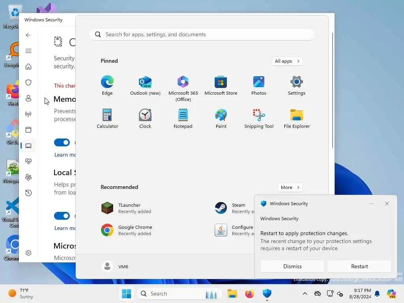Screen dimensions: 404x303
Task: Click Dismiss on the restart notification
Action: tap(292, 266)
